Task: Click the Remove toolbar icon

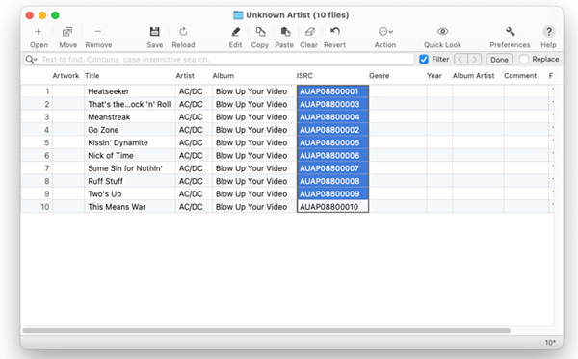Action: tap(97, 32)
